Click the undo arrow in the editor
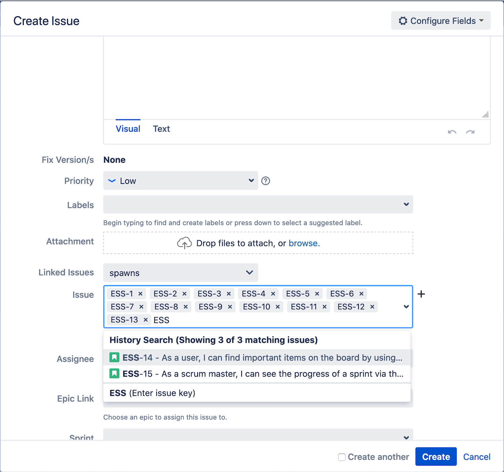Viewport: 504px width, 472px height. [452, 132]
